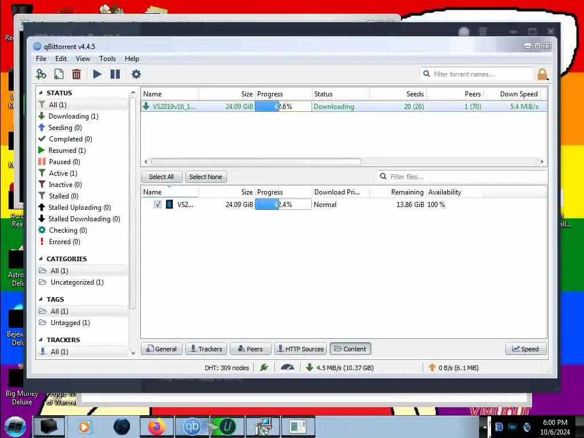Click the VS2 file icon in content list
Screen dimensions: 584x438
pyautogui.click(x=169, y=205)
